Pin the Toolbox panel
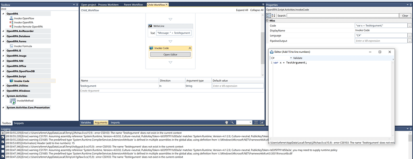The width and height of the screenshot is (413, 159). [x=77, y=5]
